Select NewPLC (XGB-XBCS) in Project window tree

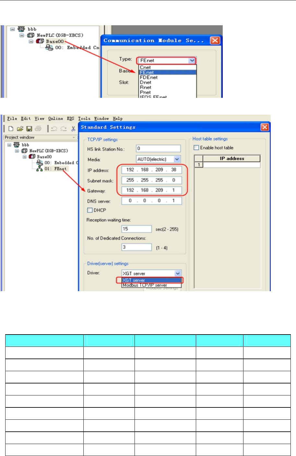49,151
